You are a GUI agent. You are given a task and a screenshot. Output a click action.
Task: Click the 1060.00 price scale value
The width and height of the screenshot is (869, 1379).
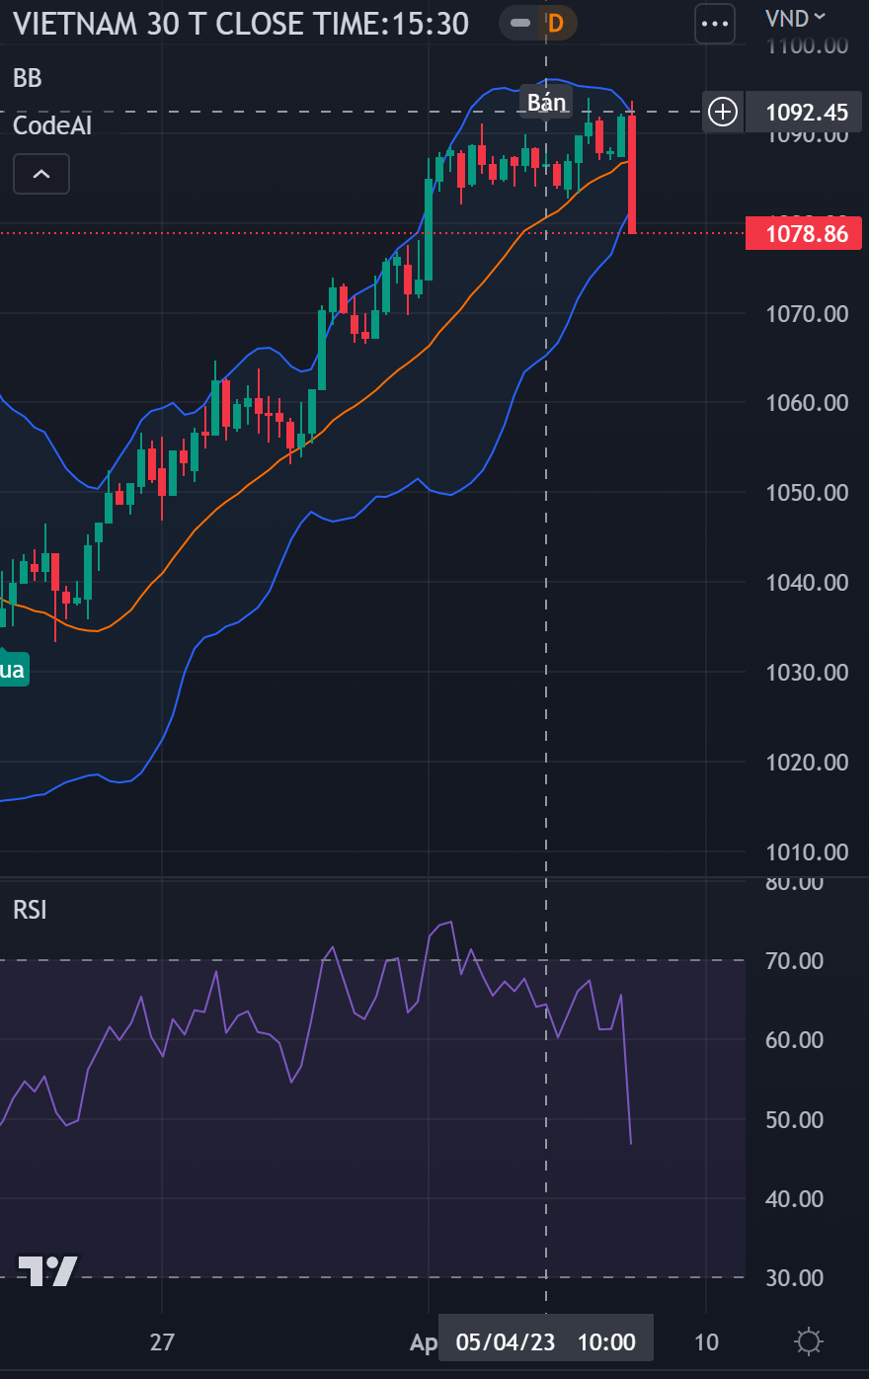tap(807, 403)
